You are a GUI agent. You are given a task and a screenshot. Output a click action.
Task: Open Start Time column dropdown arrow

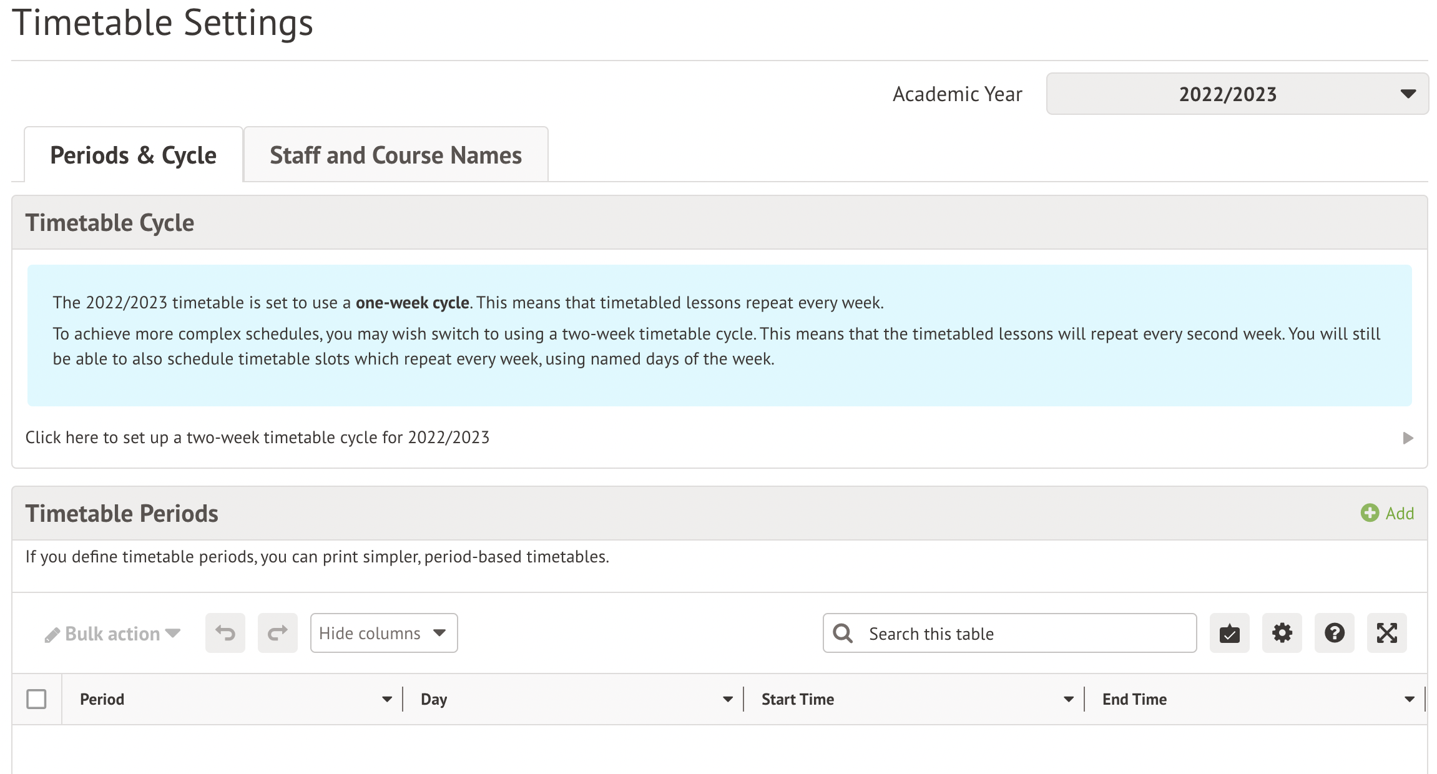coord(1069,699)
